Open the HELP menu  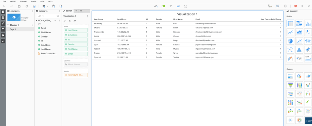[x=51, y=1]
